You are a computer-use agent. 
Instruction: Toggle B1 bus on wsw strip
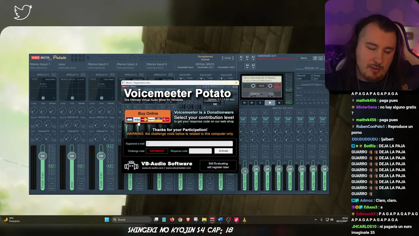point(81,166)
